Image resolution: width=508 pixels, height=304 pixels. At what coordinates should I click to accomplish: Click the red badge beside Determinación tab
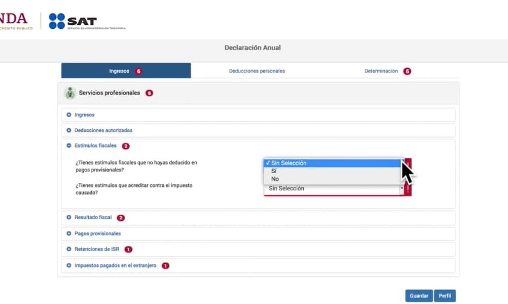pos(407,71)
